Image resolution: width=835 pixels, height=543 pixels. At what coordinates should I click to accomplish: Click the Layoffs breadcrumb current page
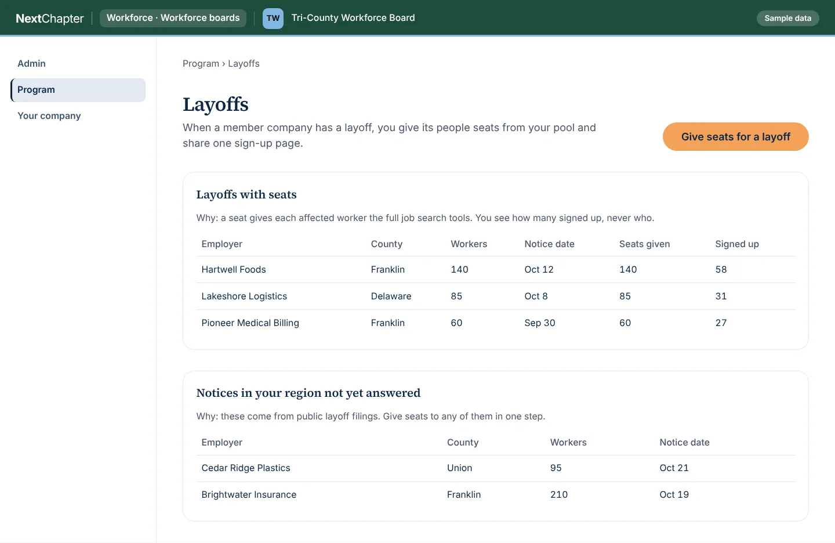[x=244, y=63]
